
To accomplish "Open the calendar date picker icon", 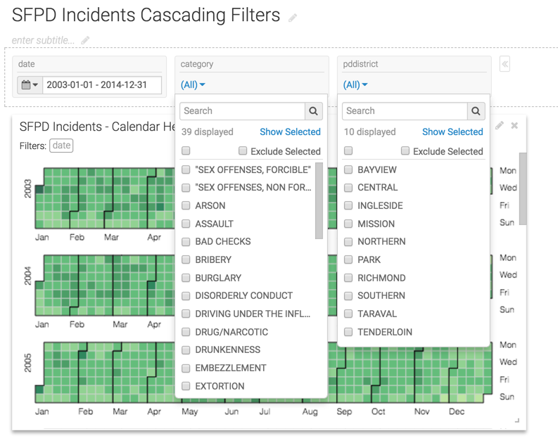I will (30, 85).
